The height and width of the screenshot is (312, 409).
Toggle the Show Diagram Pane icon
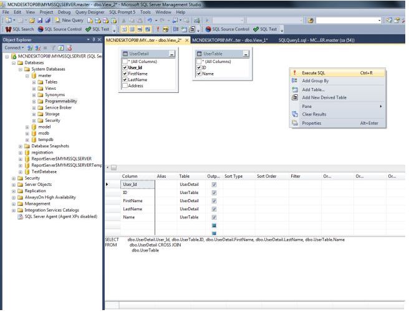tap(124, 29)
